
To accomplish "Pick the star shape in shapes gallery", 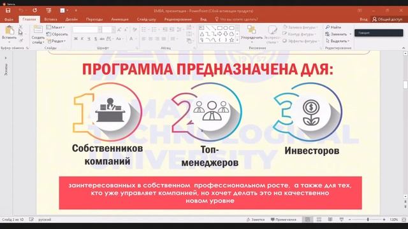I will (231, 39).
